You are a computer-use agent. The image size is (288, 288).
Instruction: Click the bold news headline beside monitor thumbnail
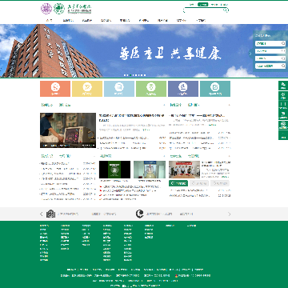pyautogui.click(x=132, y=118)
